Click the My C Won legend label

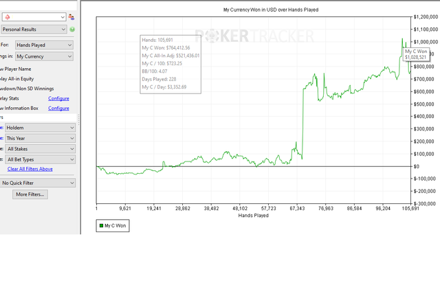tap(115, 226)
